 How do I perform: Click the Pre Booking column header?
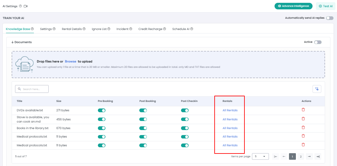tap(105, 101)
